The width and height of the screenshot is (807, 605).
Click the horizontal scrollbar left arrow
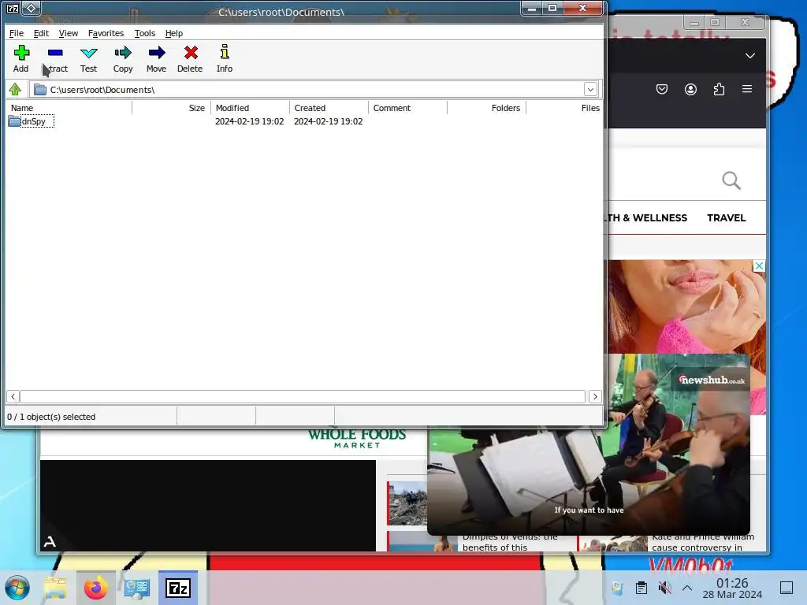coord(13,397)
